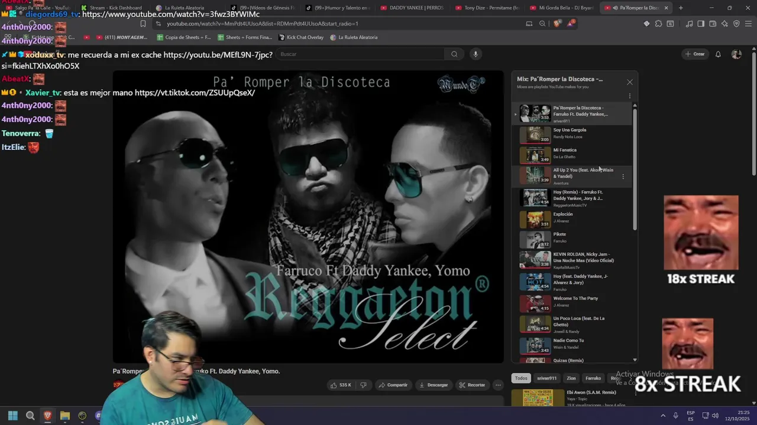Viewport: 757px width, 425px height.
Task: Play Soy Una Gargola from playlist
Action: pos(572,134)
